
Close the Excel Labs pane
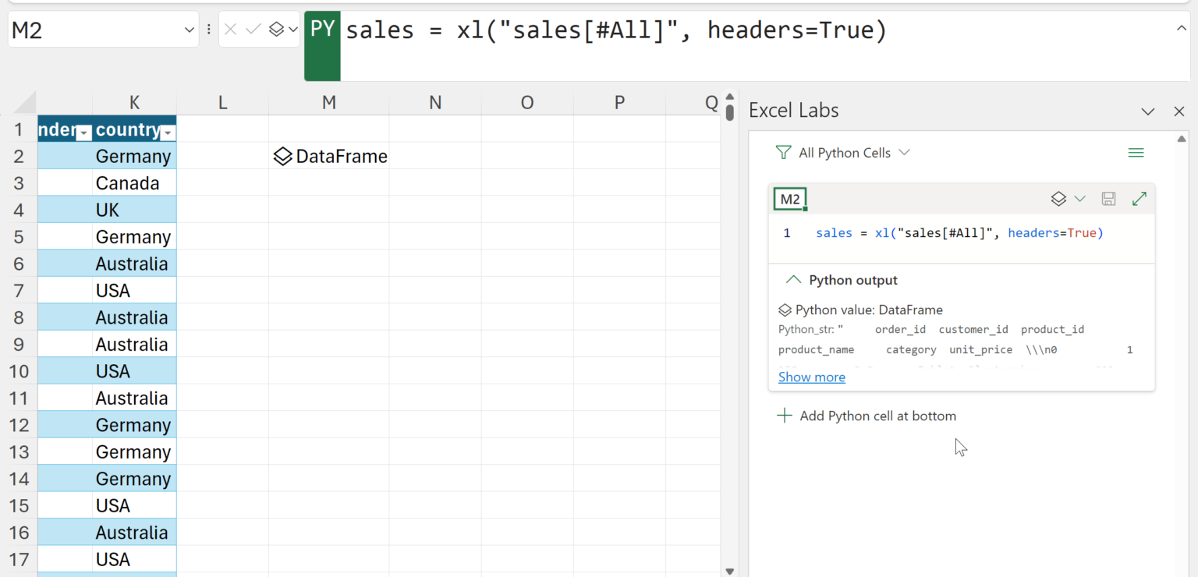point(1179,112)
